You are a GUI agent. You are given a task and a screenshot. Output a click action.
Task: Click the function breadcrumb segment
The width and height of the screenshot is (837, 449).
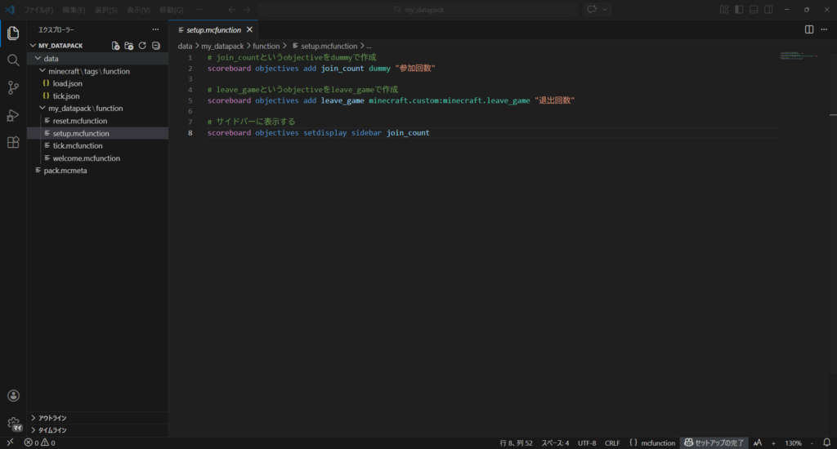[266, 47]
